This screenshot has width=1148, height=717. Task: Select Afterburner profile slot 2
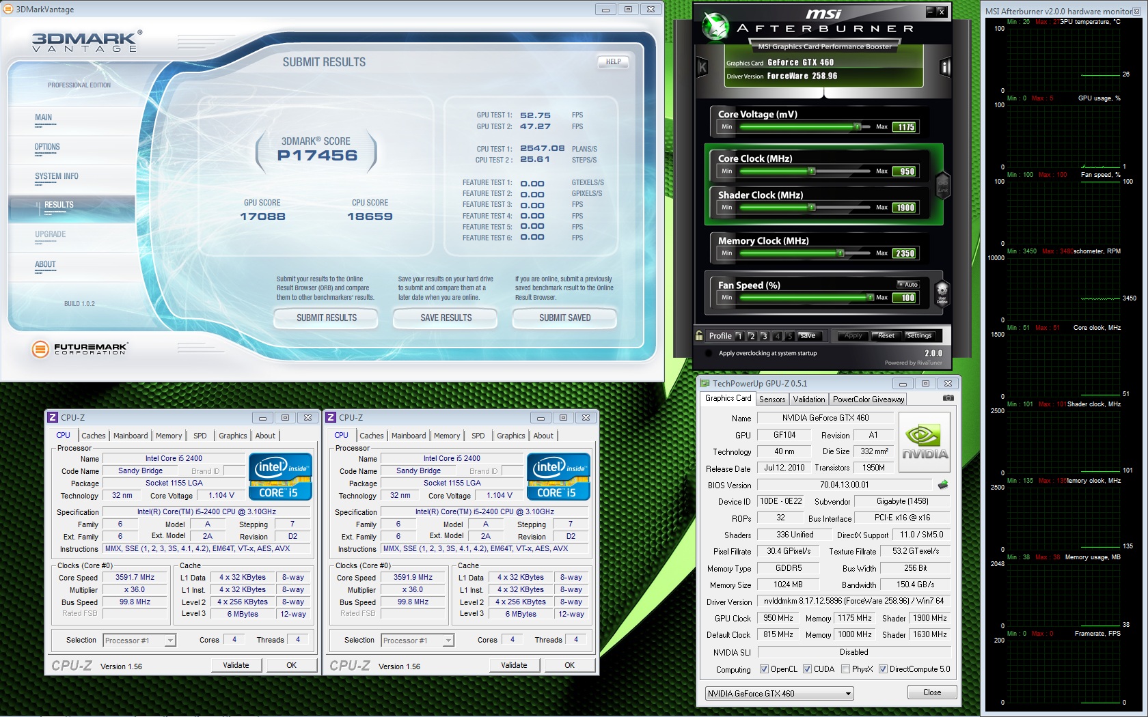pos(752,336)
